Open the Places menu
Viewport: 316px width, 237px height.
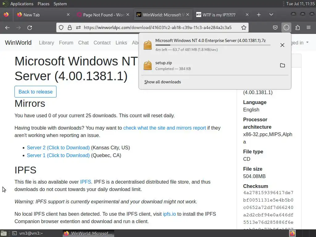43,4
